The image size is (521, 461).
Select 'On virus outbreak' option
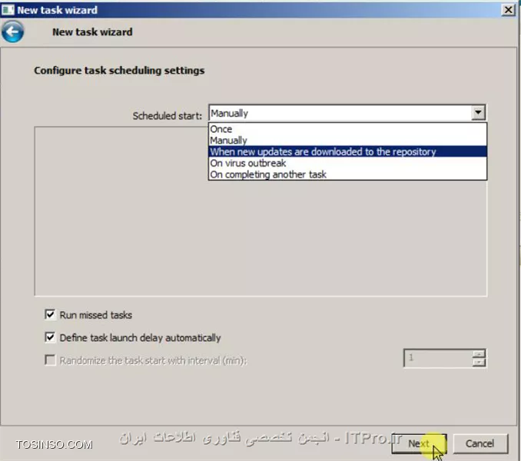coord(347,163)
